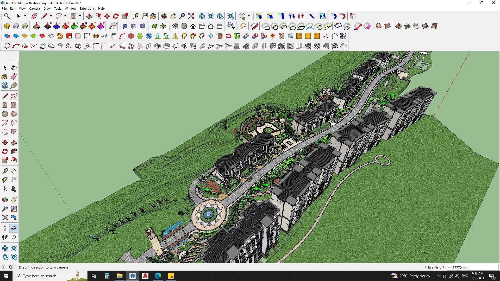The width and height of the screenshot is (500, 281).
Task: Pick the Tape Measure tool in top toolbar
Action: click(x=136, y=16)
